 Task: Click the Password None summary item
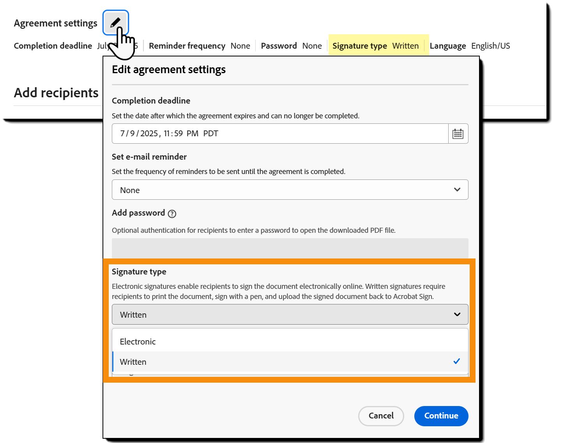click(291, 46)
